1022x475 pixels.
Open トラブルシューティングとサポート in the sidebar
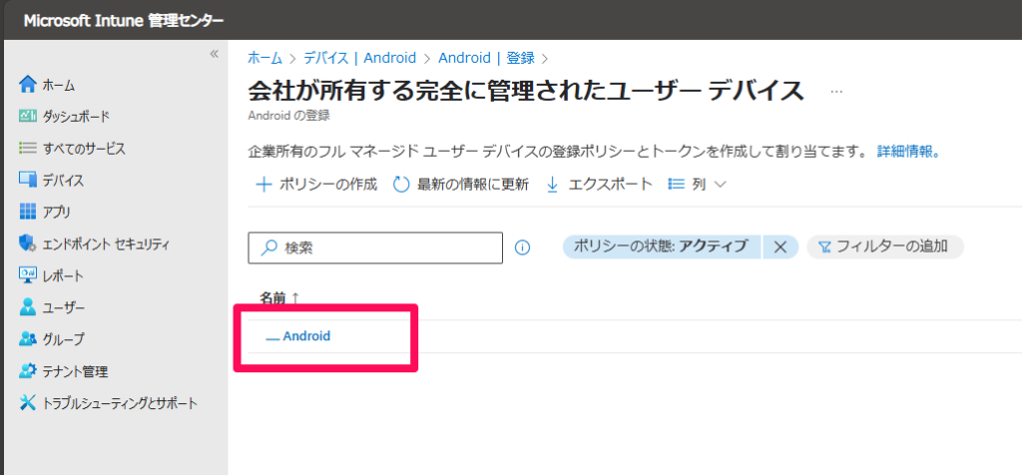point(120,404)
